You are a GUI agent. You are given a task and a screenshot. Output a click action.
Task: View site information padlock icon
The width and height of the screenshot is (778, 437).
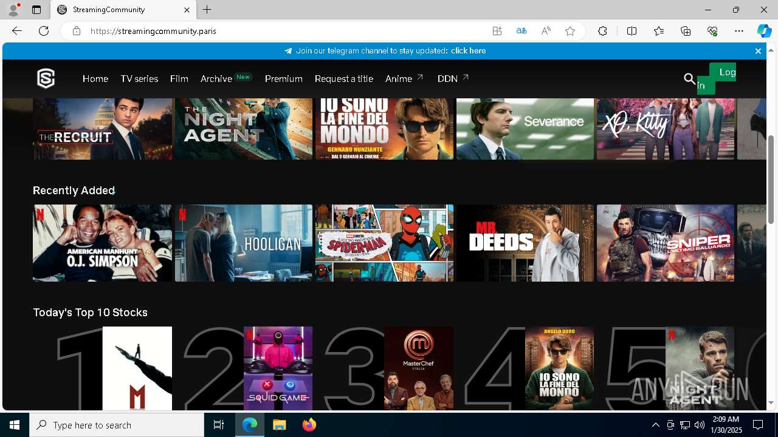point(77,31)
